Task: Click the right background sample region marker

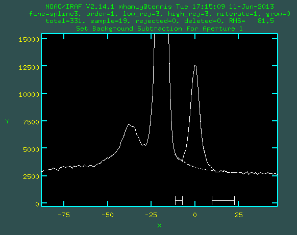Action: [223, 200]
